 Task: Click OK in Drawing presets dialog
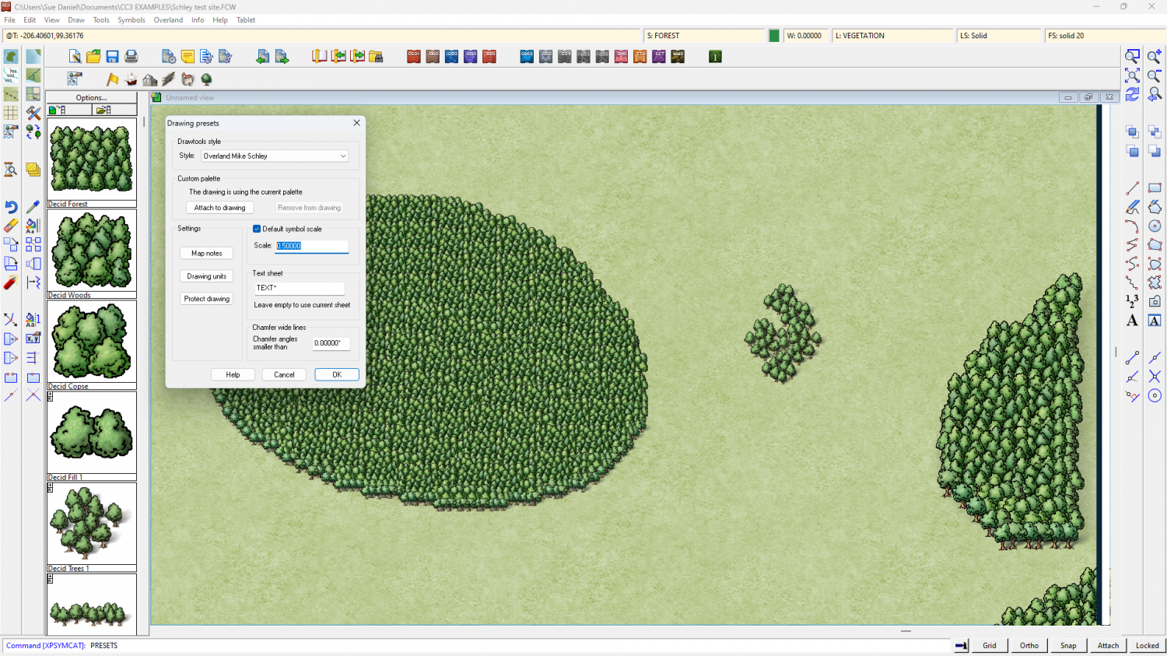click(x=337, y=375)
